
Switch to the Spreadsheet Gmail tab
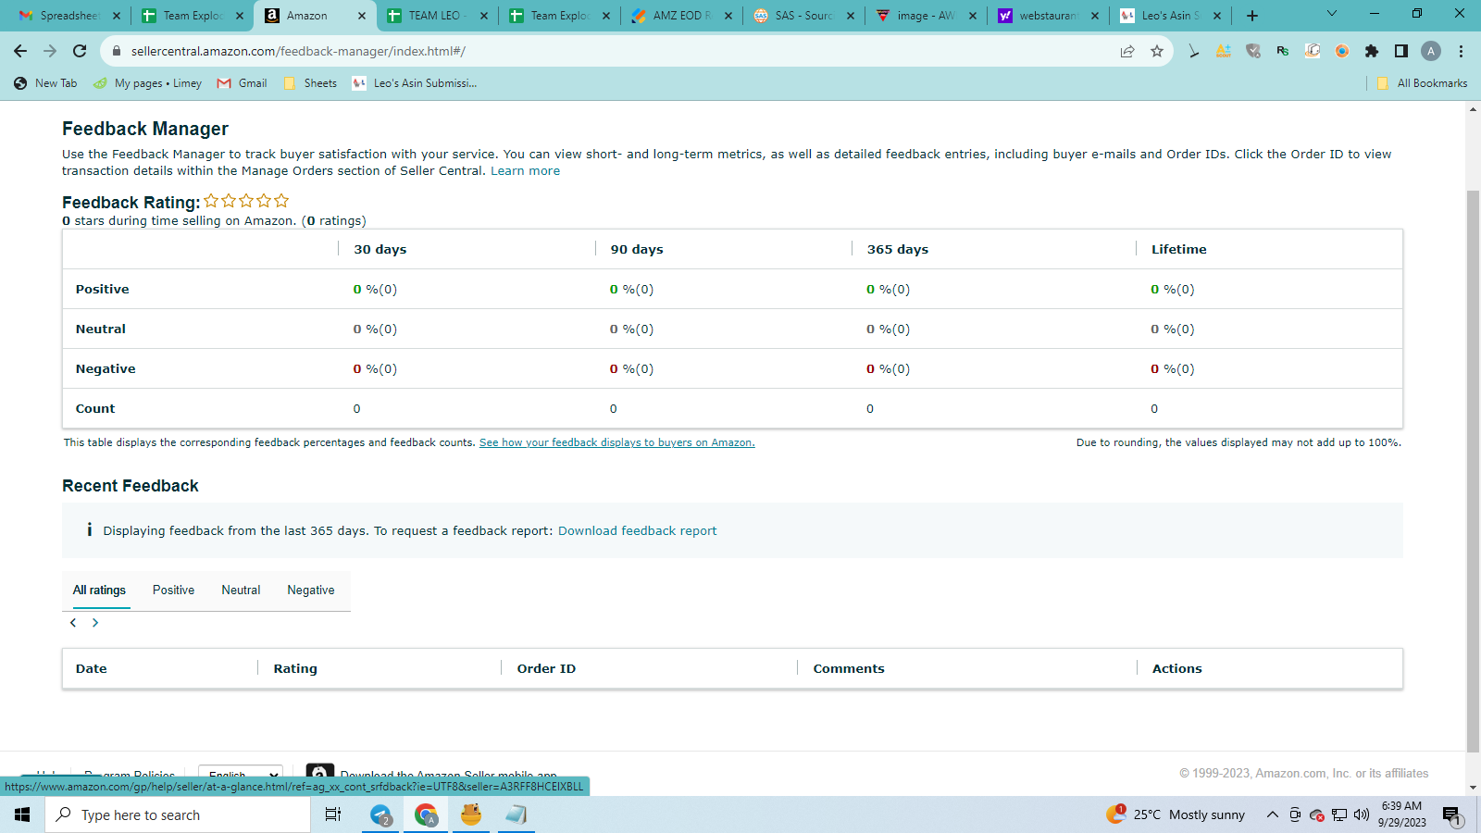[70, 16]
